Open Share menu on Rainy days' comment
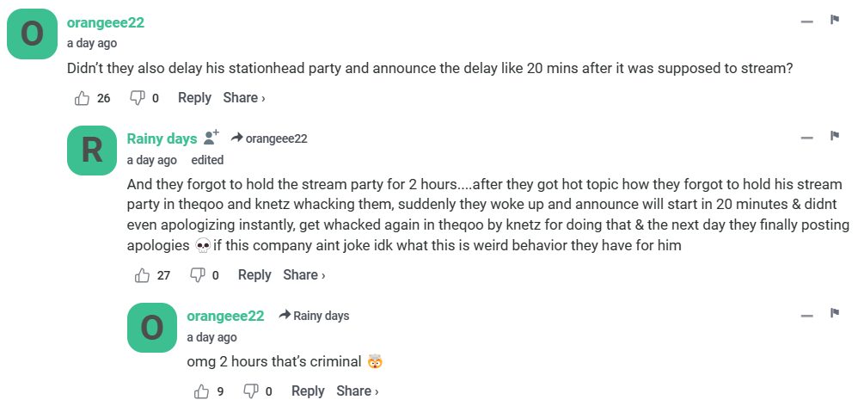Image resolution: width=858 pixels, height=406 pixels. click(x=303, y=275)
